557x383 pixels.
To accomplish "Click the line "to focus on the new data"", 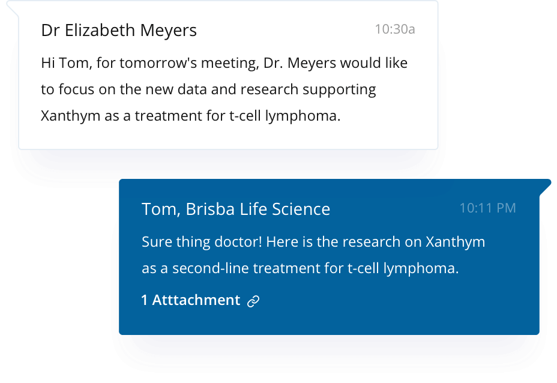I will [208, 89].
